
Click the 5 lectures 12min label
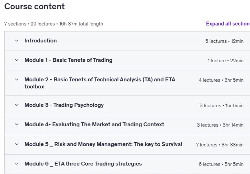point(224,41)
